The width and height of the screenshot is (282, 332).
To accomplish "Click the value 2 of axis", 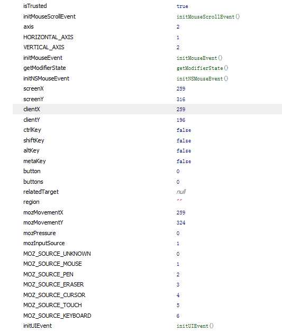I will pos(178,27).
